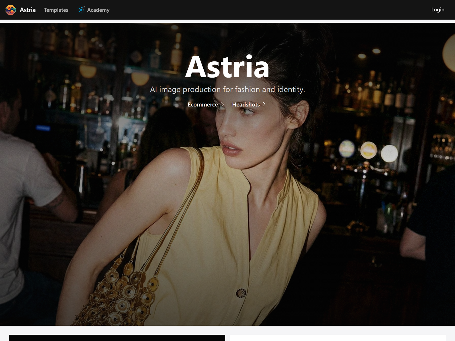Open the Headshots link

(246, 105)
